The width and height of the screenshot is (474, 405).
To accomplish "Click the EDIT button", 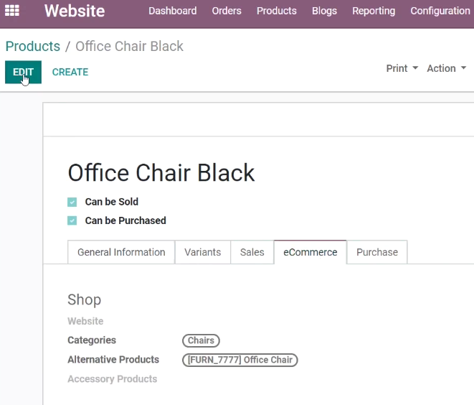I will pyautogui.click(x=23, y=72).
